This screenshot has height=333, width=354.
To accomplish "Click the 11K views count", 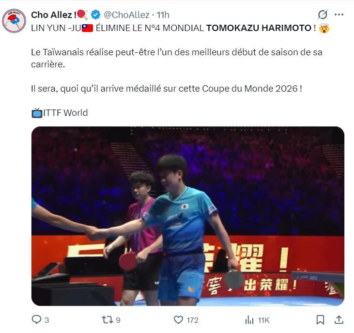I will (x=264, y=320).
